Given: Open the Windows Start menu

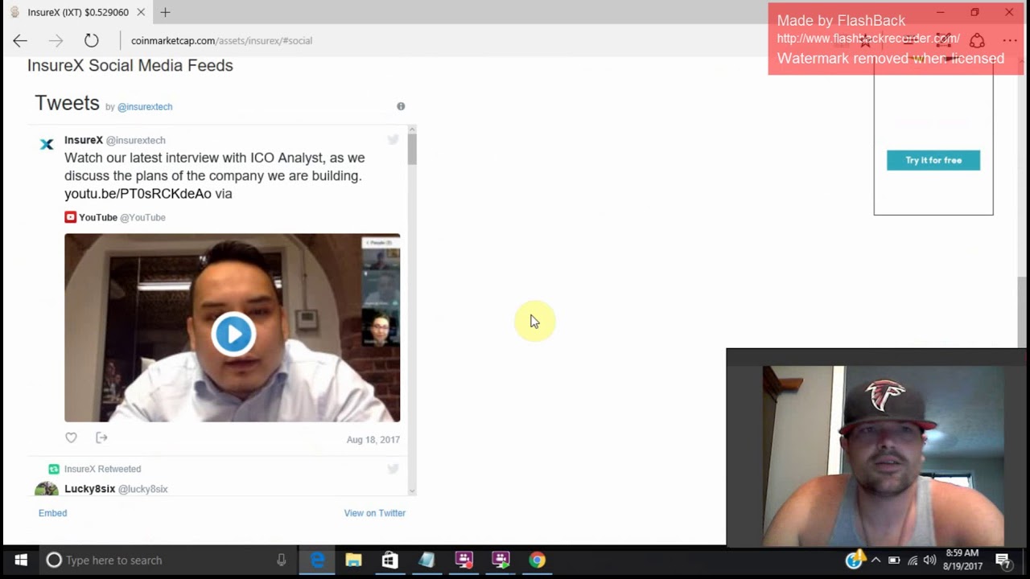Looking at the screenshot, I should coord(21,560).
